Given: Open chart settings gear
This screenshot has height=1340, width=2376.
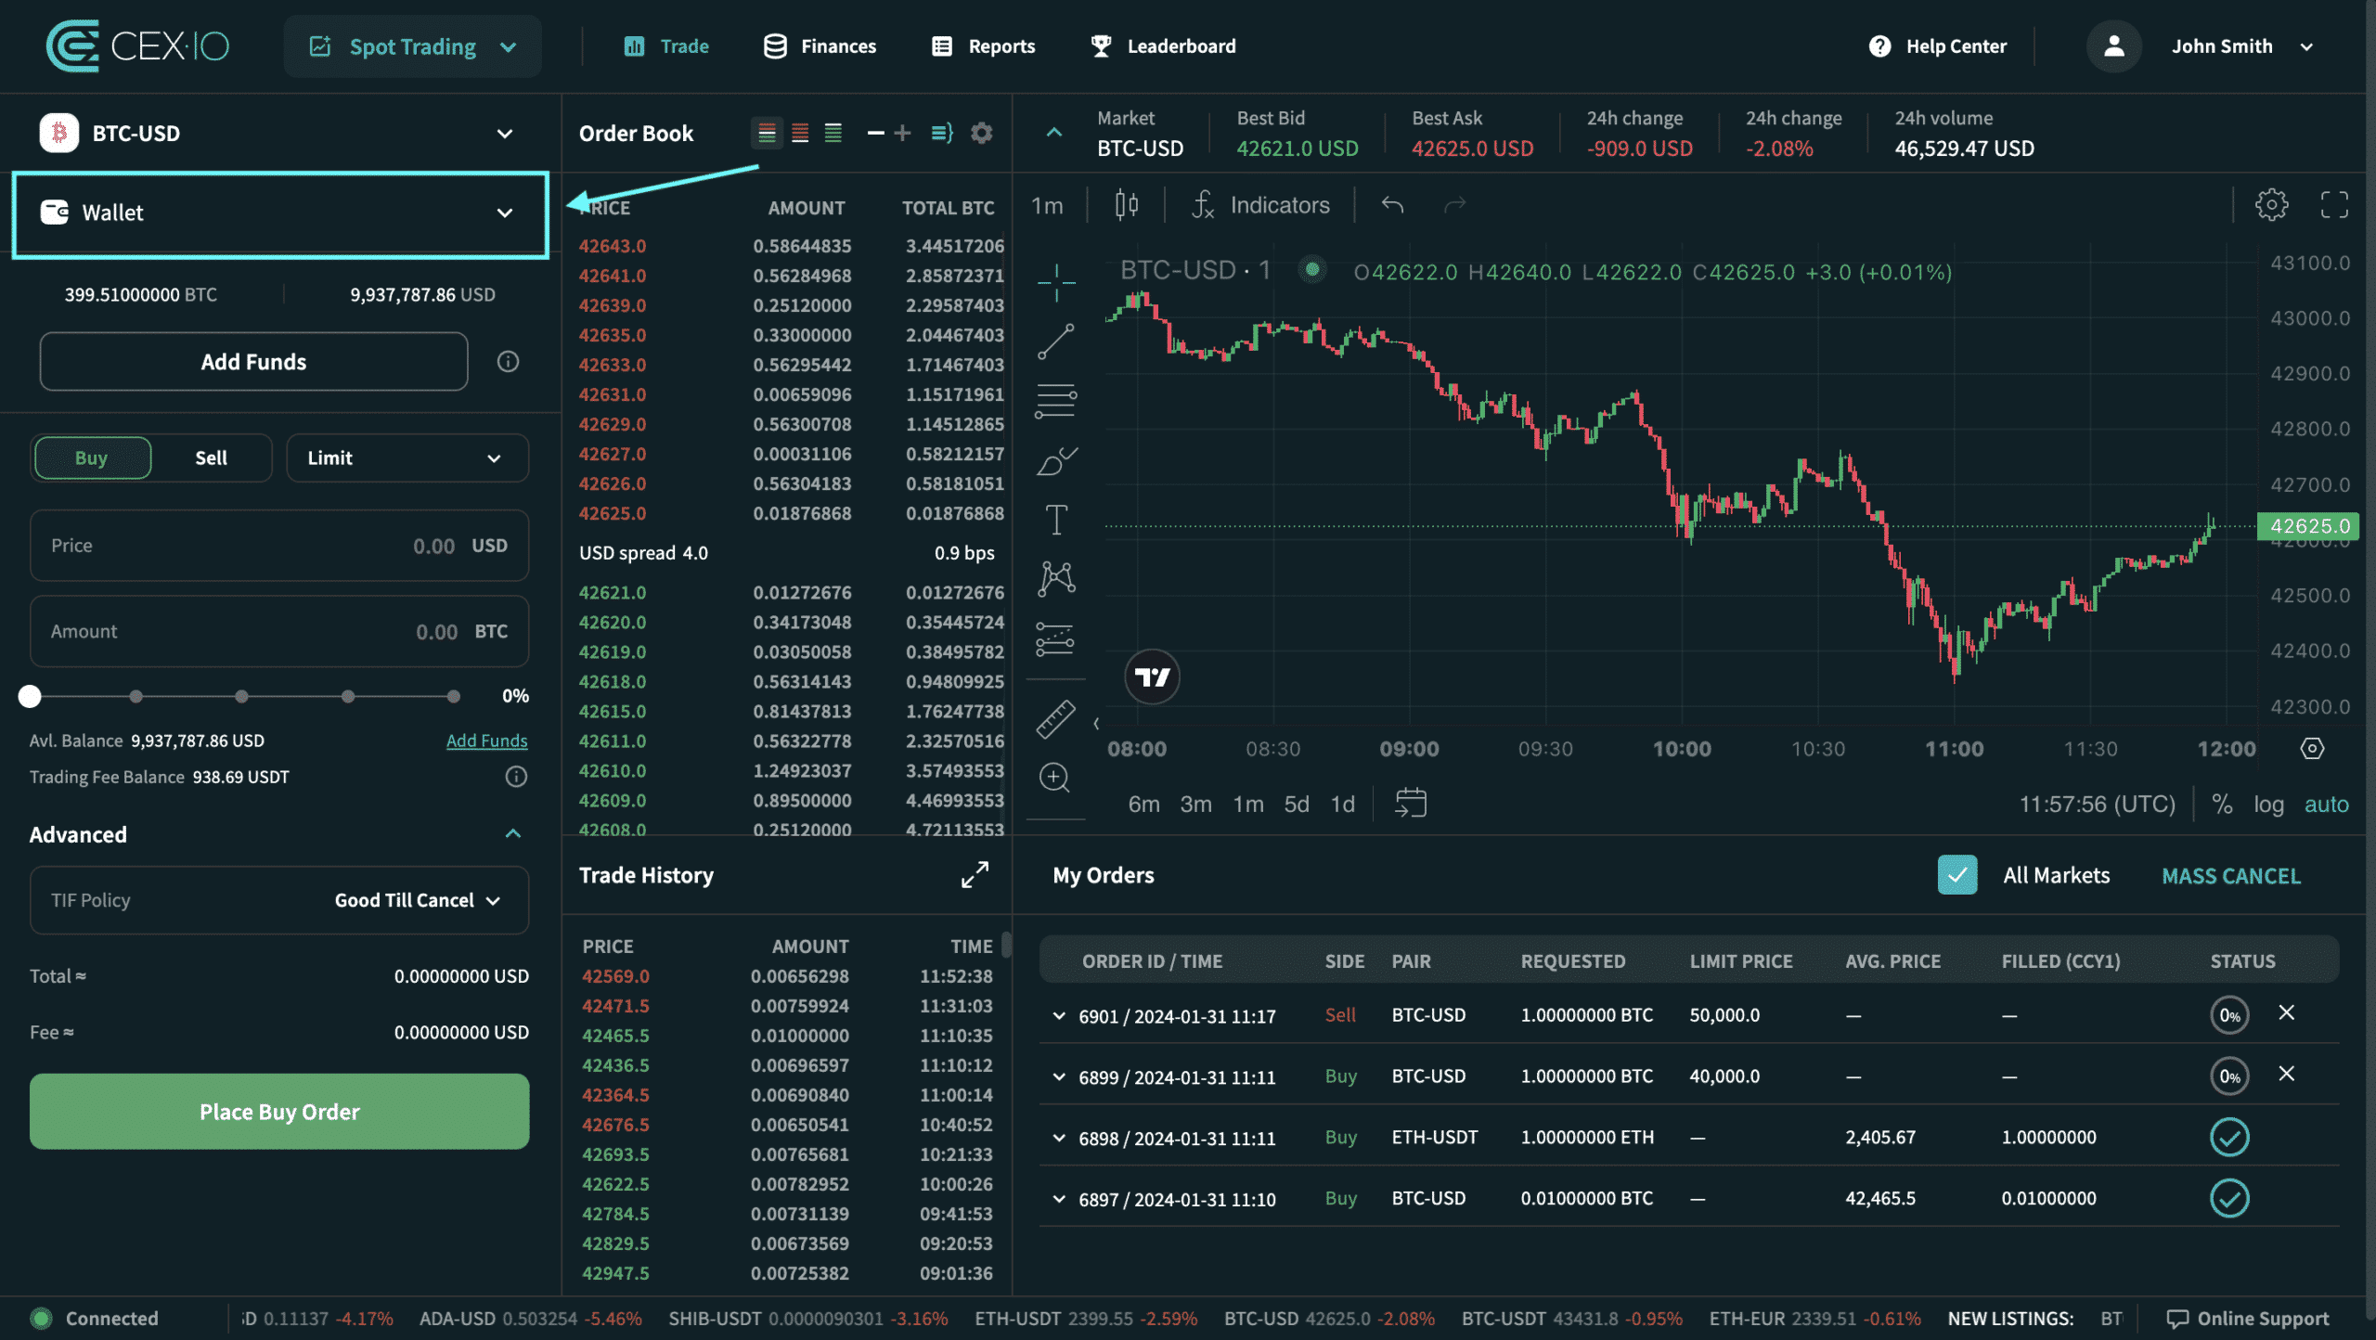Looking at the screenshot, I should coord(2271,204).
